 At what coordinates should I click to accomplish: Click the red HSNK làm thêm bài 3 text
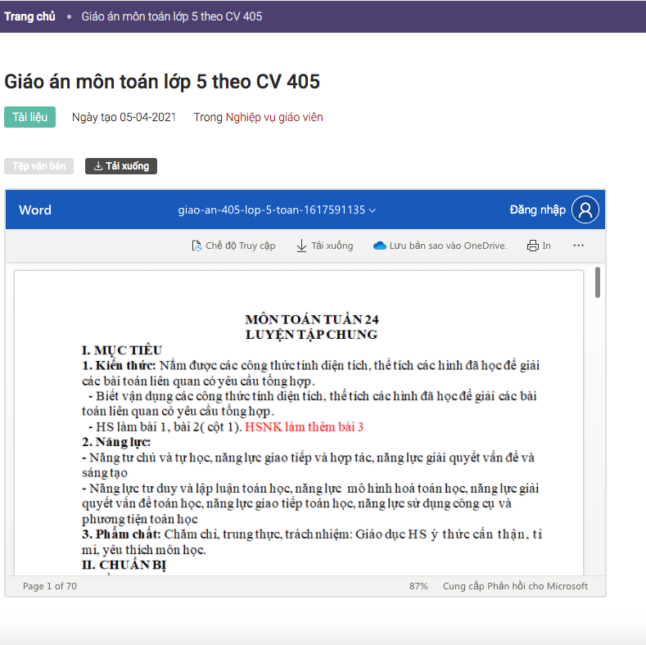tap(304, 426)
